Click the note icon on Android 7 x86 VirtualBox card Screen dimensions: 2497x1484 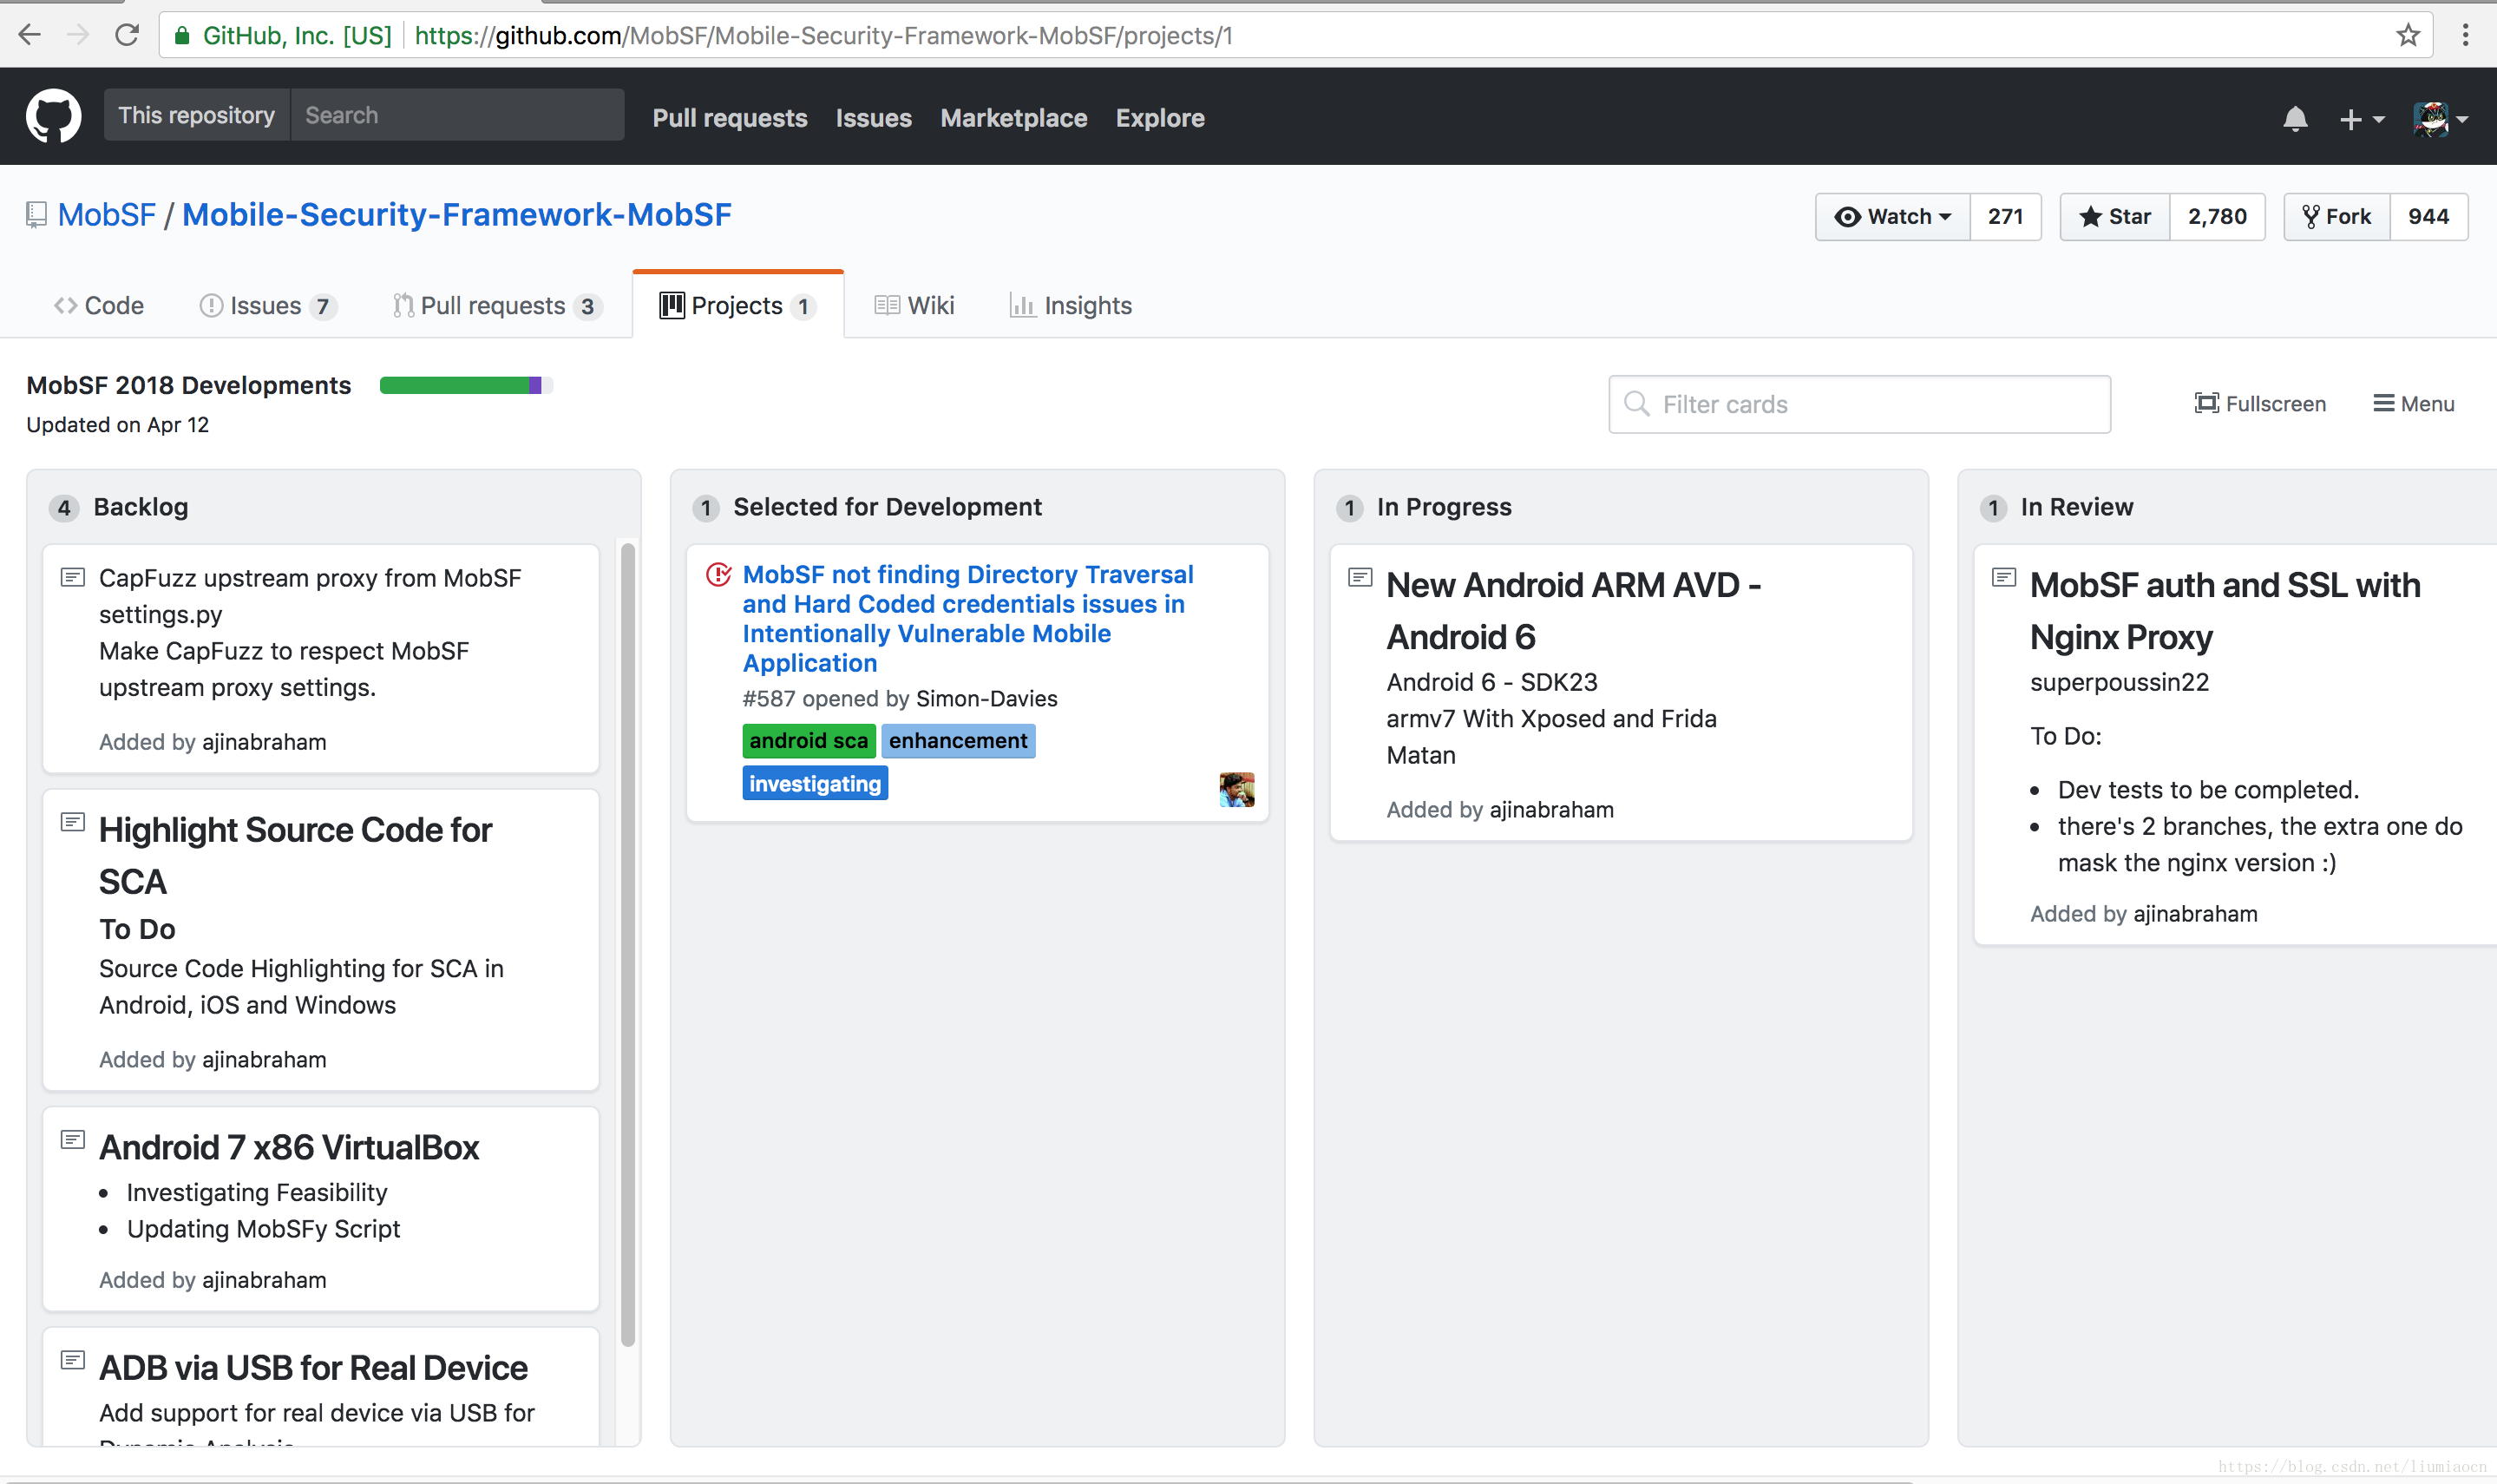coord(73,1140)
